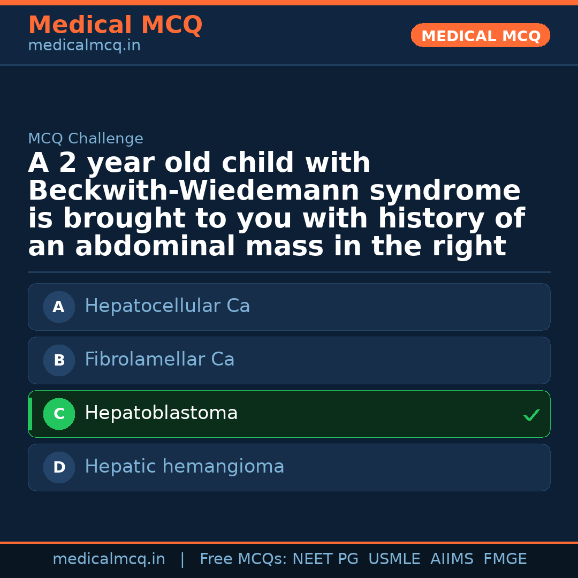This screenshot has height=578, width=578.
Task: Click the large Medical MCQ header title
Action: pyautogui.click(x=115, y=25)
